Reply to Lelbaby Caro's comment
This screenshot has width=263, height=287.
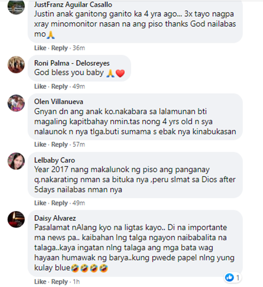coord(60,203)
